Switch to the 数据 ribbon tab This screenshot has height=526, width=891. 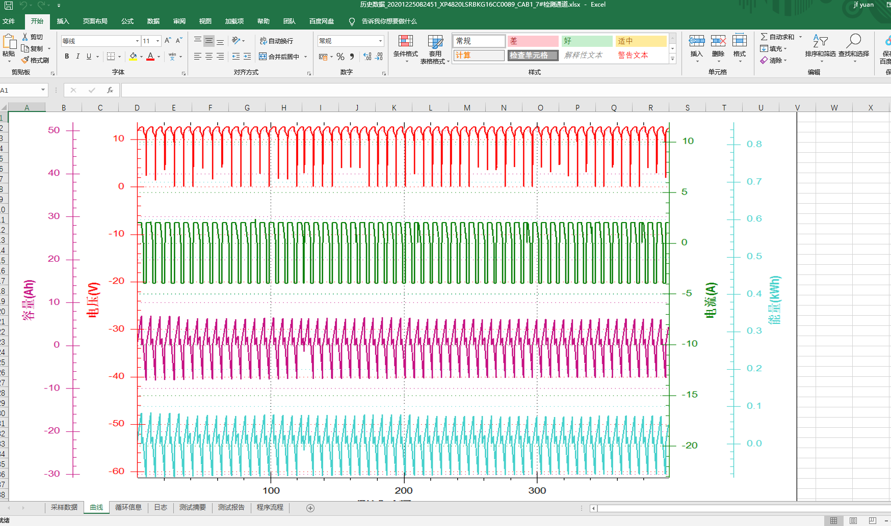[153, 21]
